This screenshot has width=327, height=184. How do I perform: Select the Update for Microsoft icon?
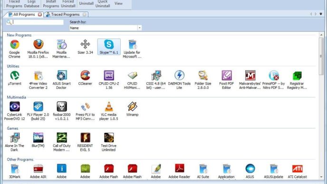132,44
